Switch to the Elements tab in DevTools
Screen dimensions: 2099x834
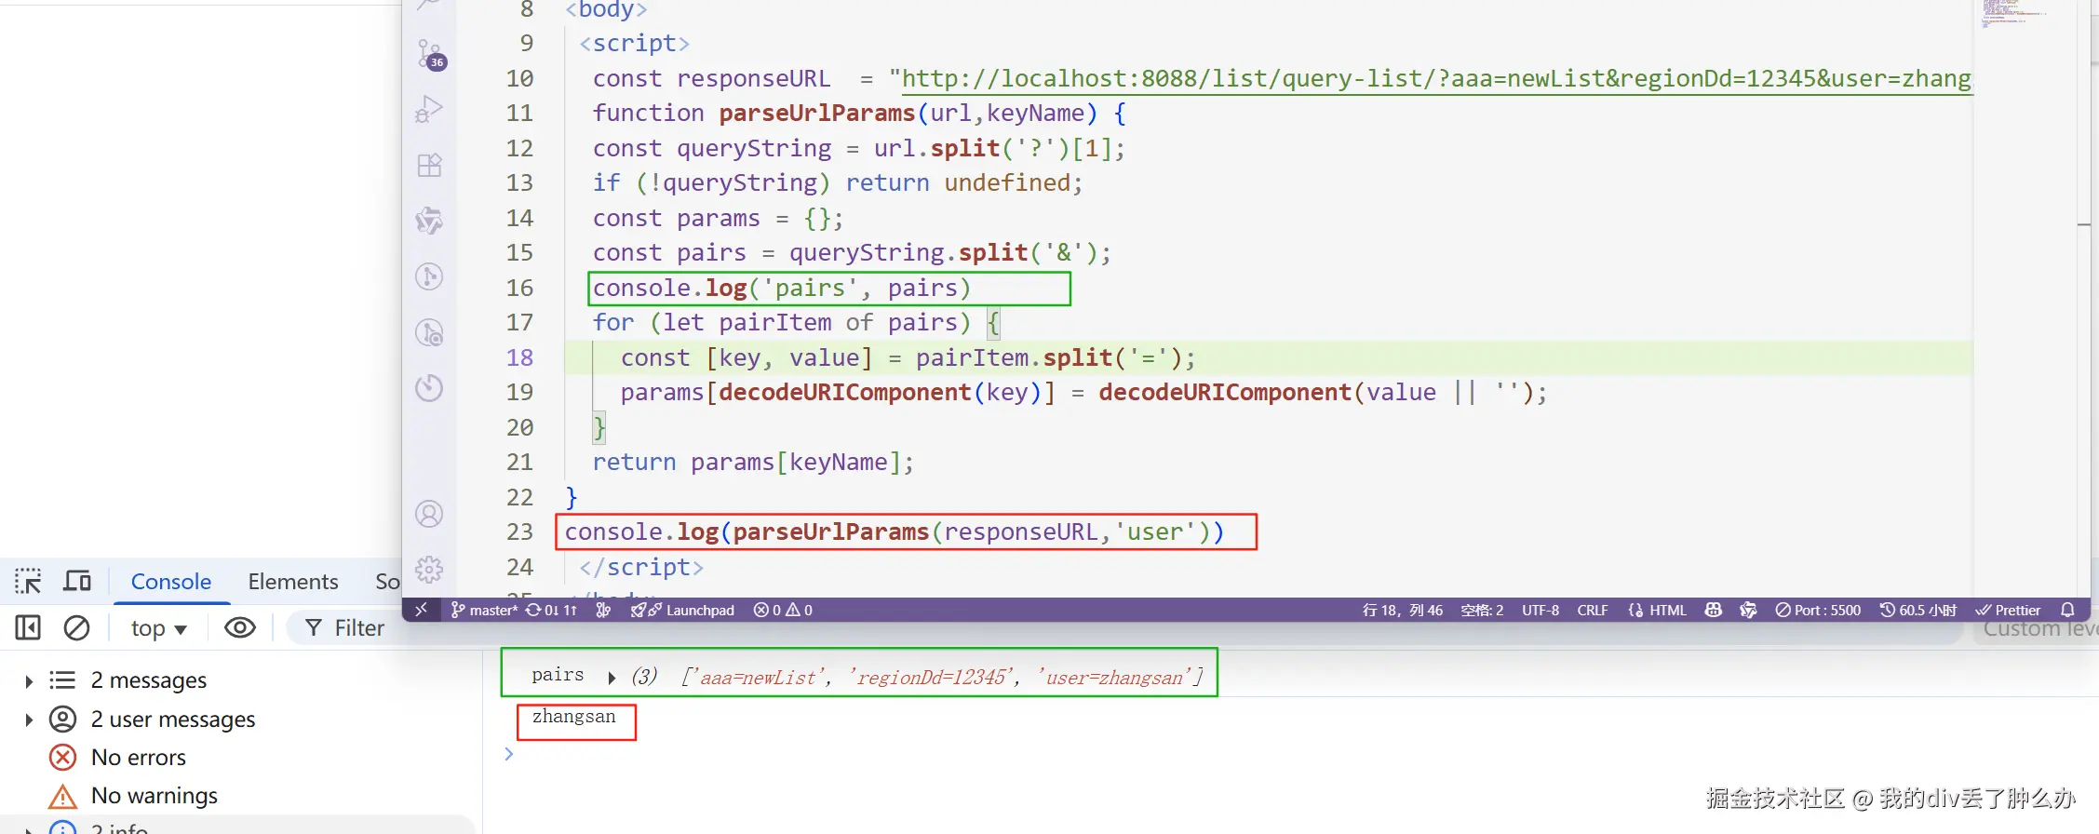[x=293, y=582]
